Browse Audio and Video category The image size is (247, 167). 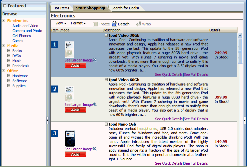coord(25,26)
